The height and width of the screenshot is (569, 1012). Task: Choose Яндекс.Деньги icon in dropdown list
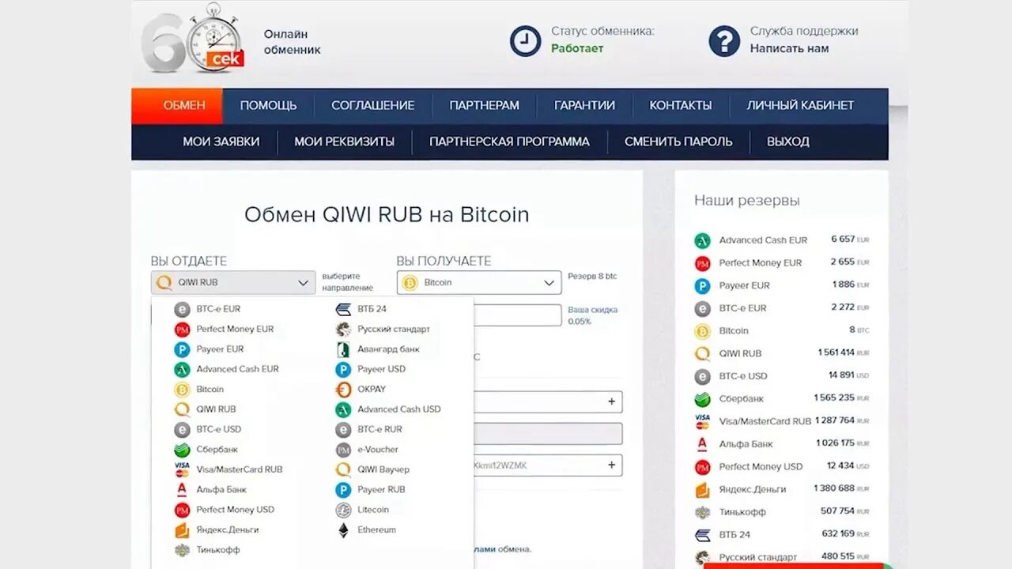182,530
